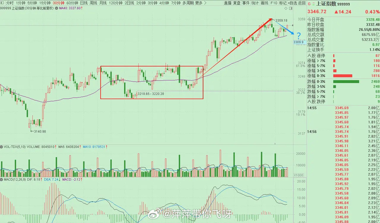Open the 多周期 multi-period view
380x223 pixels.
pyautogui.click(x=188, y=3)
